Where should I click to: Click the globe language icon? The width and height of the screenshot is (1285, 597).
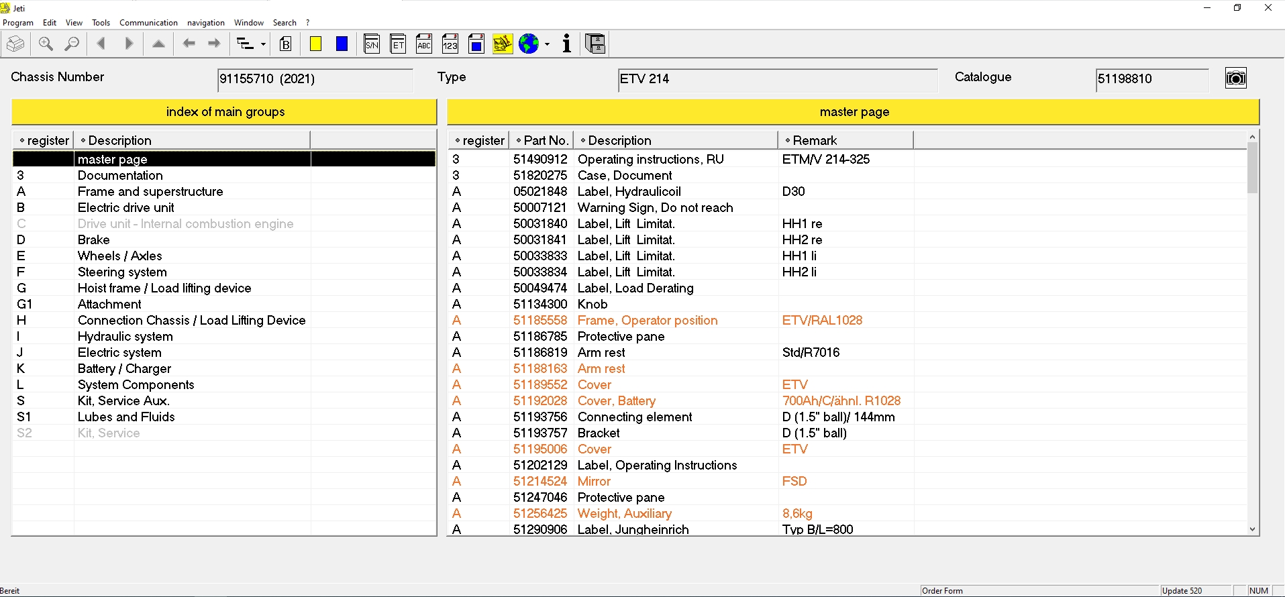click(529, 44)
